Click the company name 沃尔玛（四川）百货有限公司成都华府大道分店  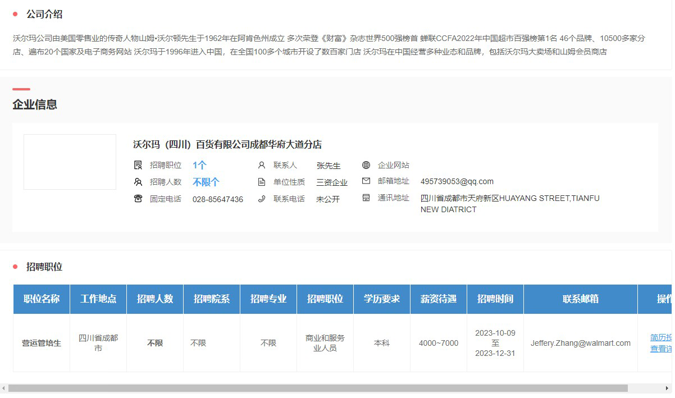(227, 145)
